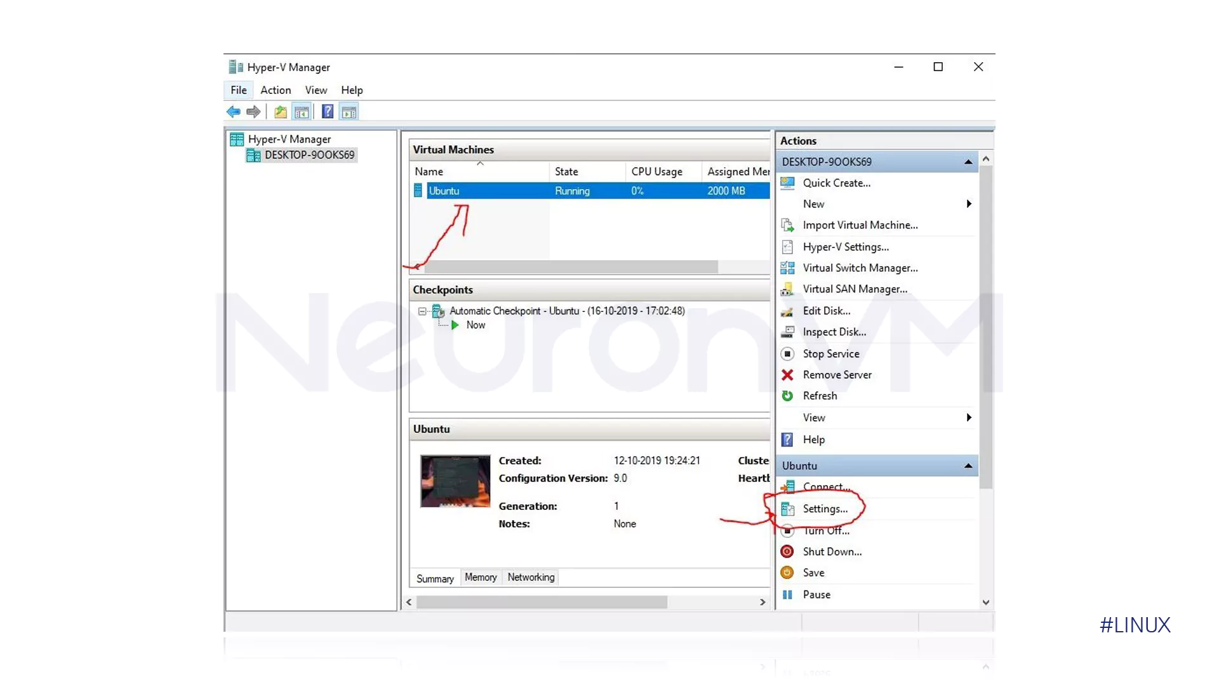Open the Action menu
This screenshot has width=1219, height=685.
coord(276,90)
